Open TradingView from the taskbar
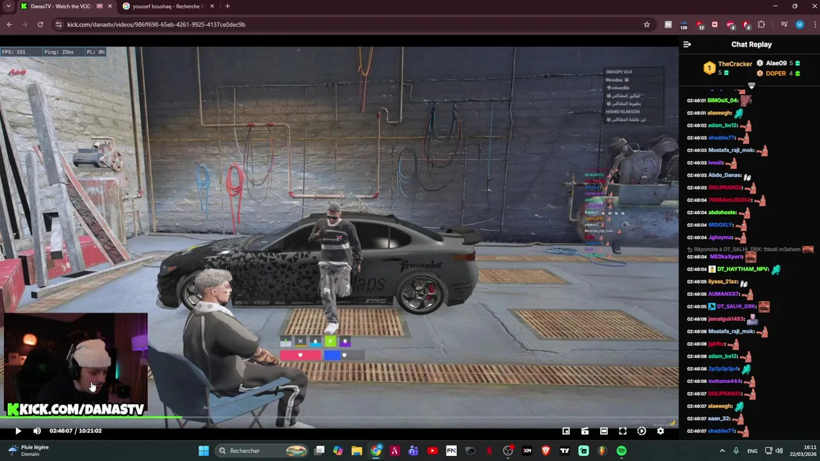 point(564,451)
